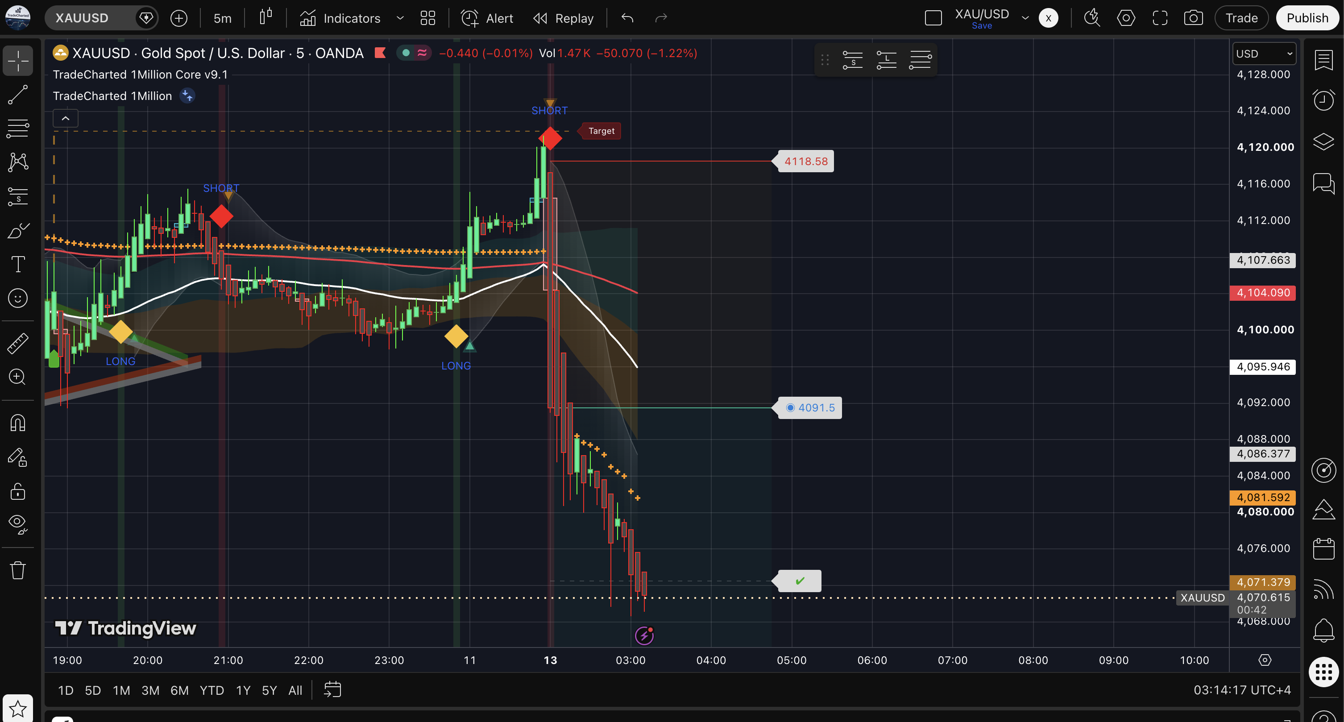Click the TradeCharted 1Million indicator label
Screen dimensions: 1344x722
[x=112, y=96]
